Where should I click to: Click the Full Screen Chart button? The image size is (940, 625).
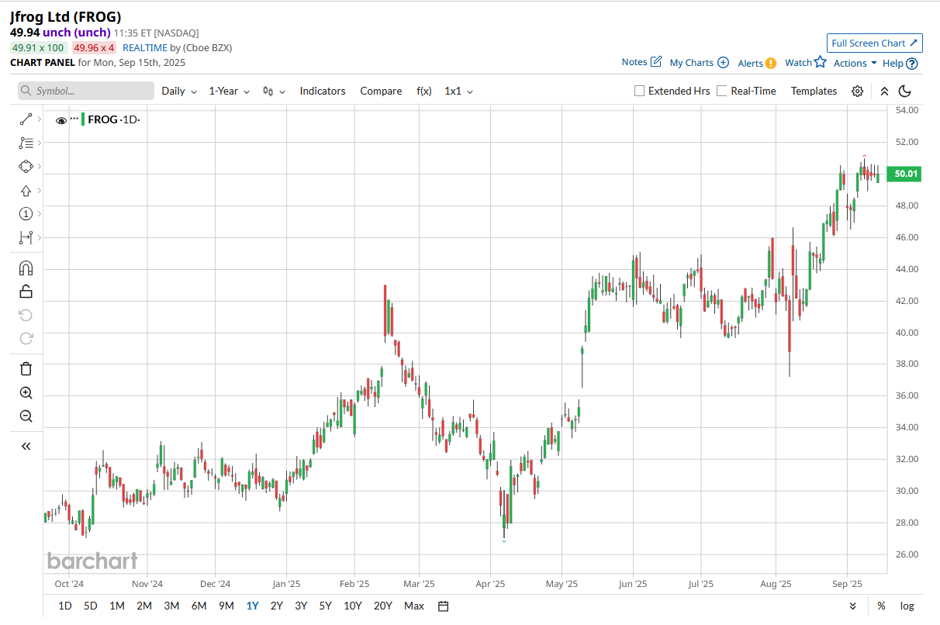click(x=874, y=43)
